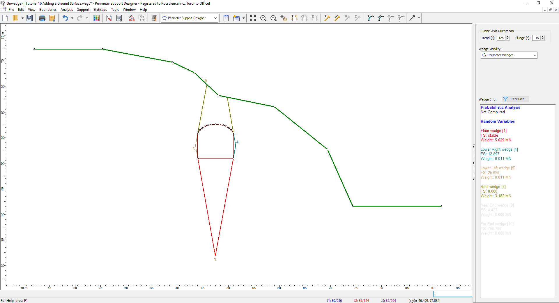Click the Add Bolt icon with plus
This screenshot has width=559, height=303.
(327, 18)
